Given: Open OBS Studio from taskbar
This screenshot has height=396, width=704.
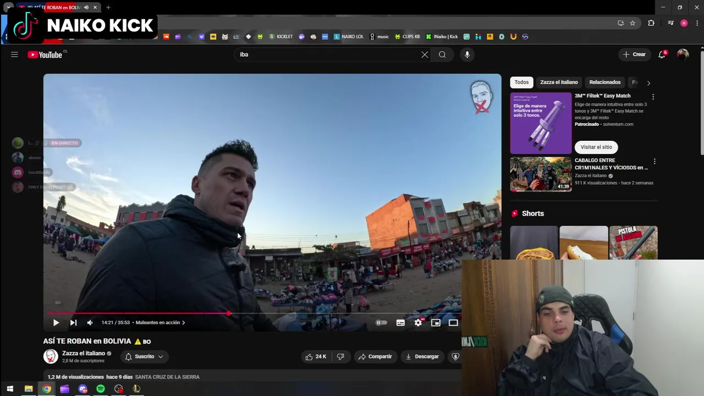Looking at the screenshot, I should [x=119, y=389].
